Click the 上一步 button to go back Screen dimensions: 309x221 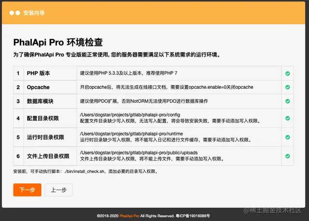59,190
